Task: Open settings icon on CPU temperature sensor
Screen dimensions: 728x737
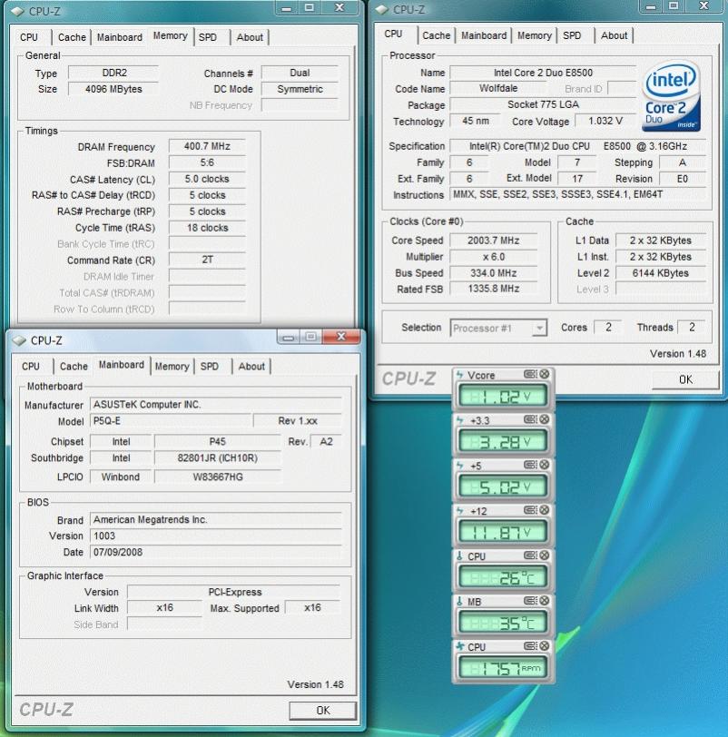Action: tap(530, 555)
